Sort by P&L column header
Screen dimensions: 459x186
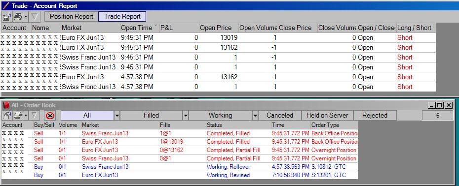pyautogui.click(x=179, y=28)
